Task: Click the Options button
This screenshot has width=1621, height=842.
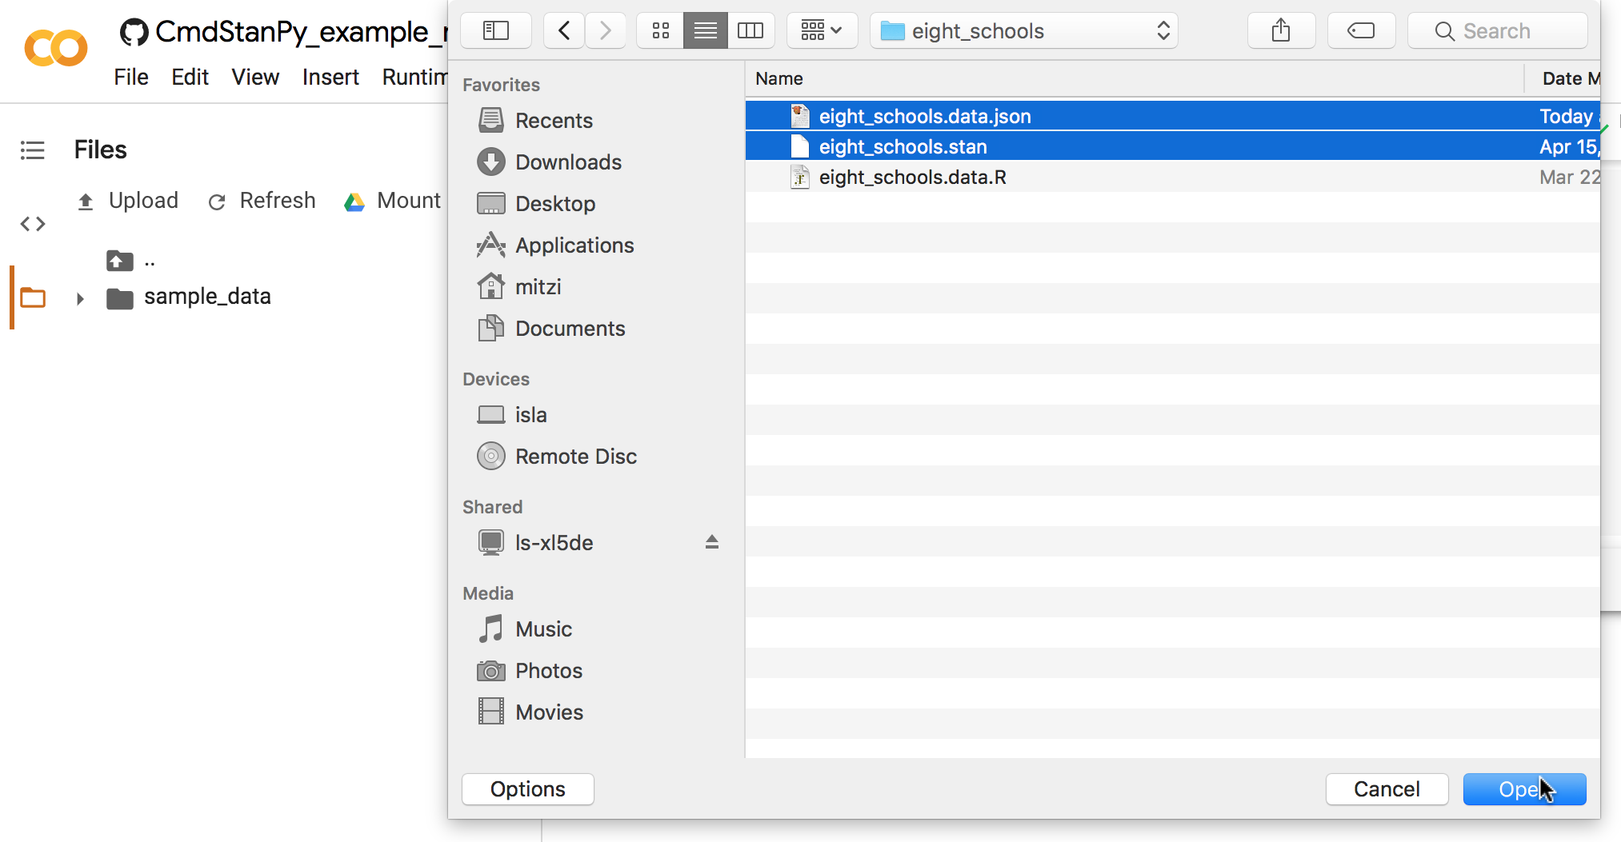Action: tap(527, 789)
